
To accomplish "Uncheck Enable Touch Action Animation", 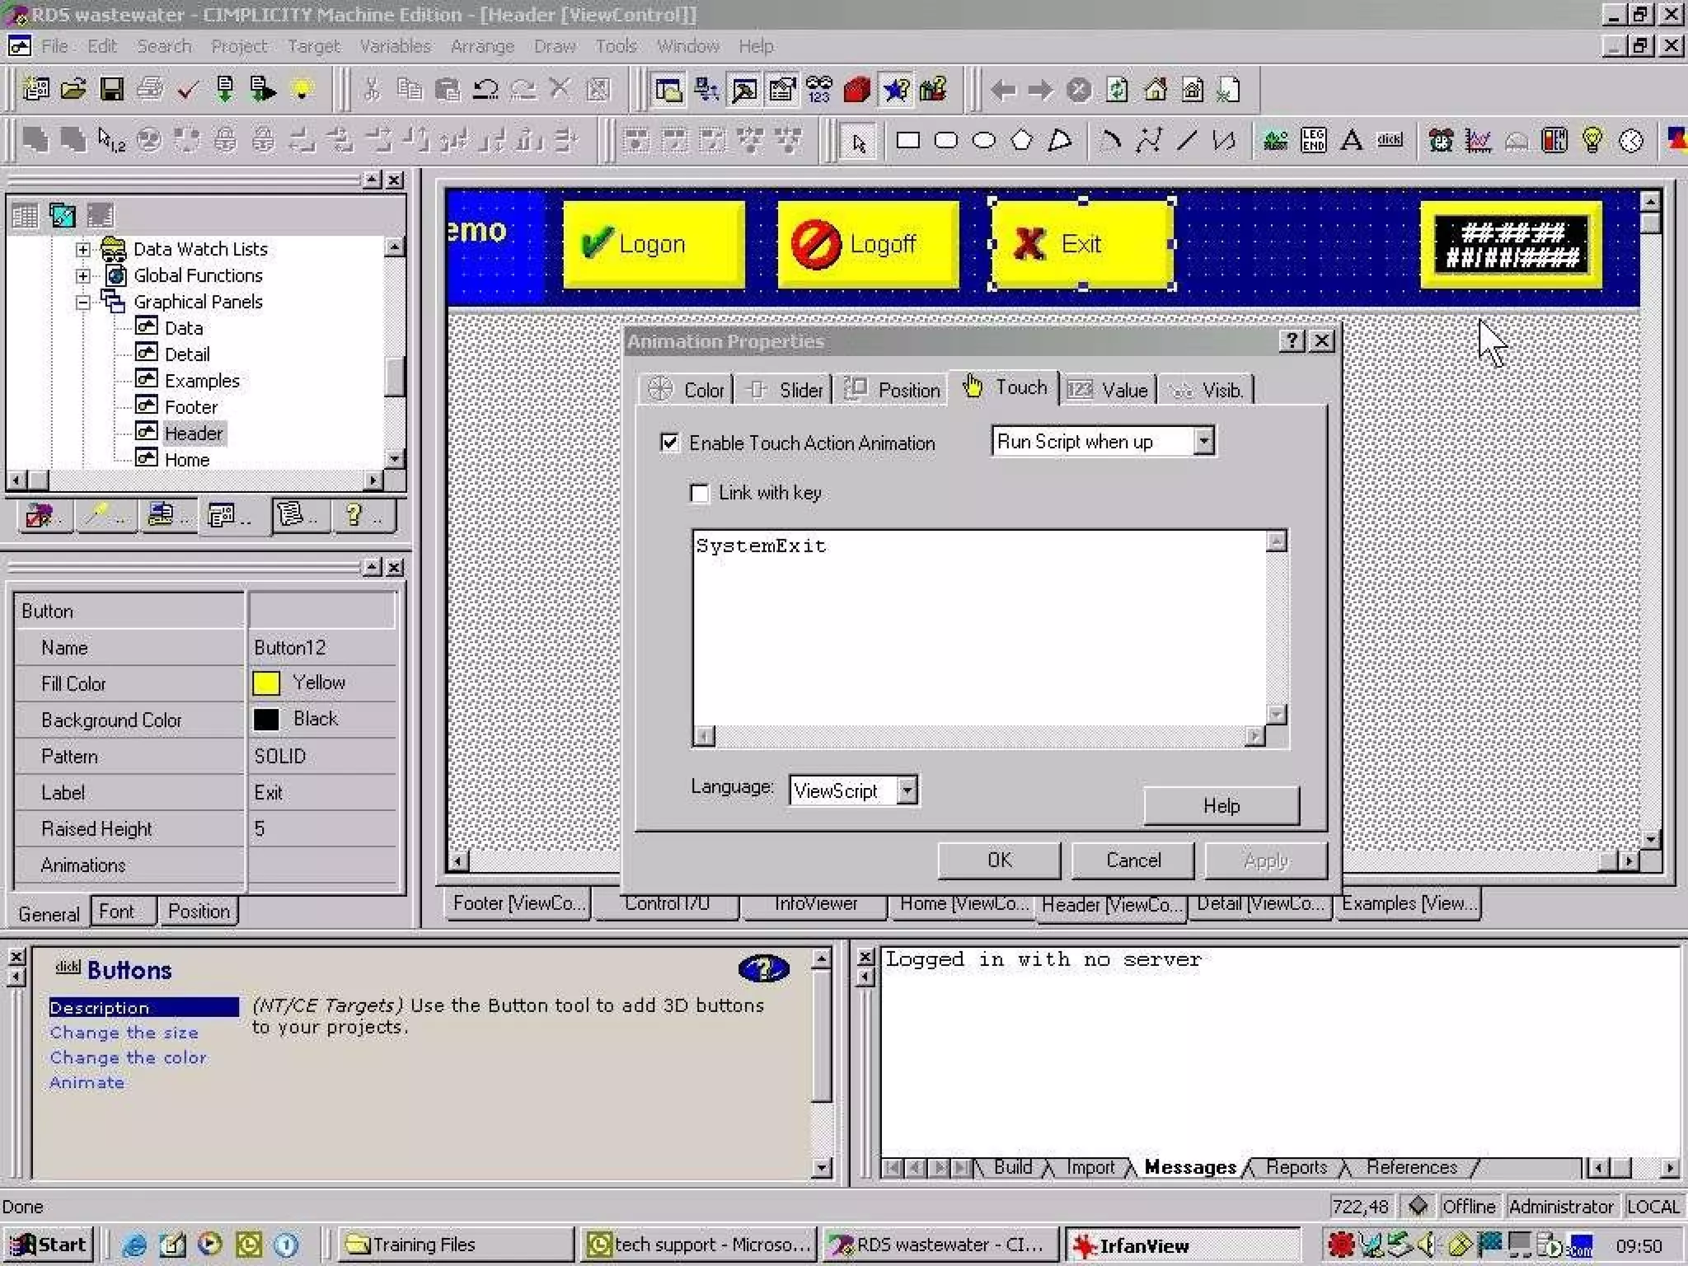I will [x=670, y=443].
